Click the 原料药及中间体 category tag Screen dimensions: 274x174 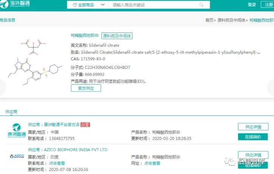click(x=117, y=36)
